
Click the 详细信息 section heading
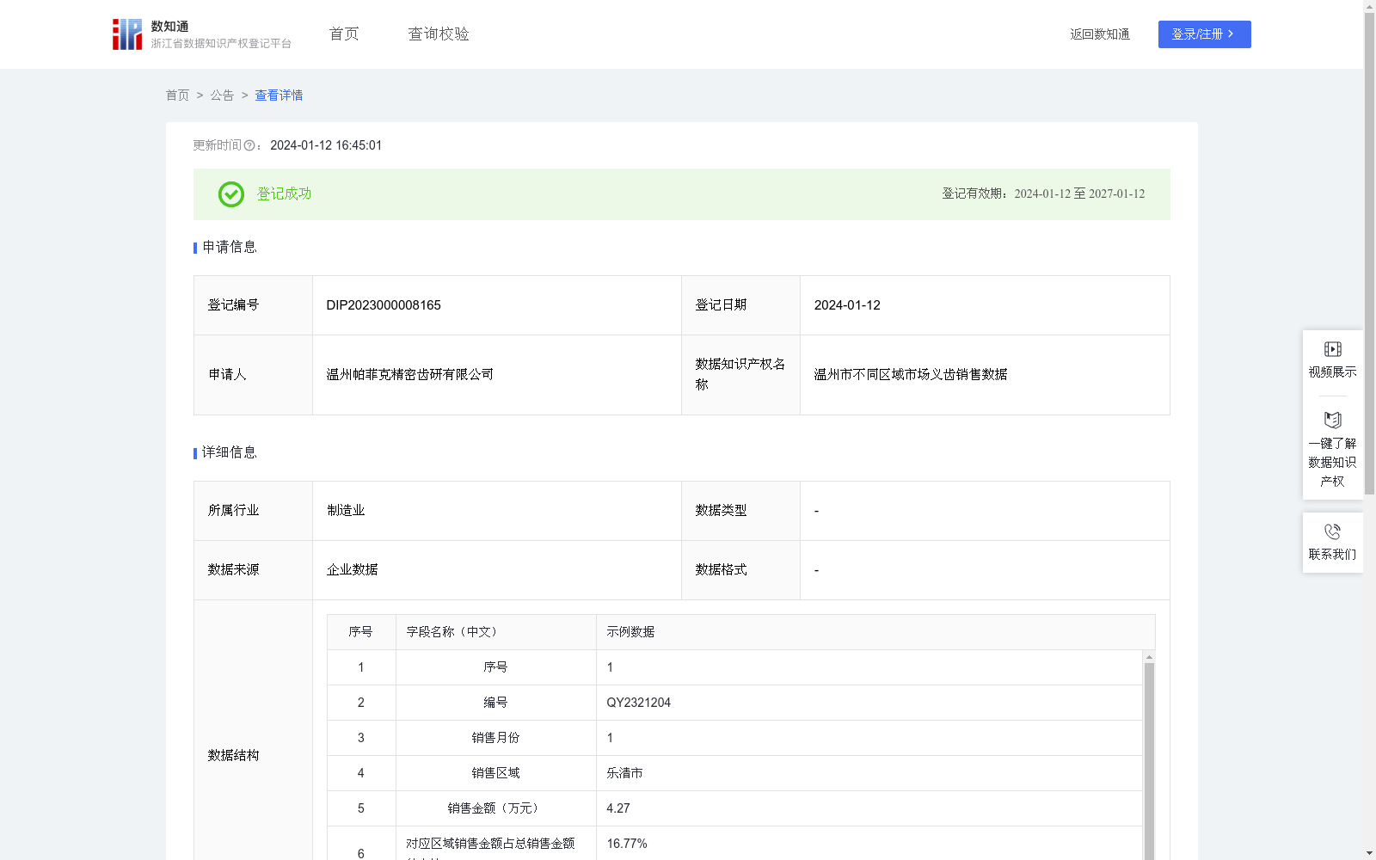click(x=230, y=453)
